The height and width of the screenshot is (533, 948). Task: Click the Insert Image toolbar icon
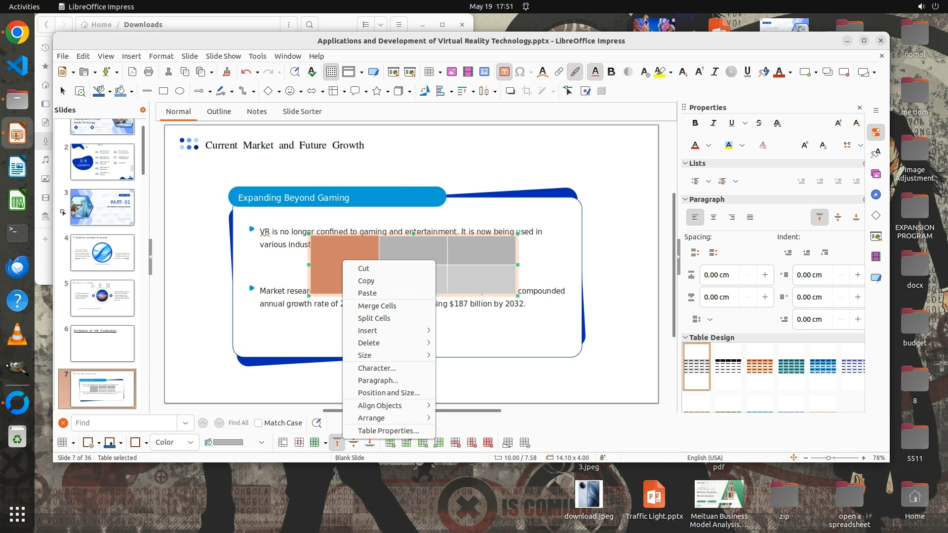click(x=451, y=72)
